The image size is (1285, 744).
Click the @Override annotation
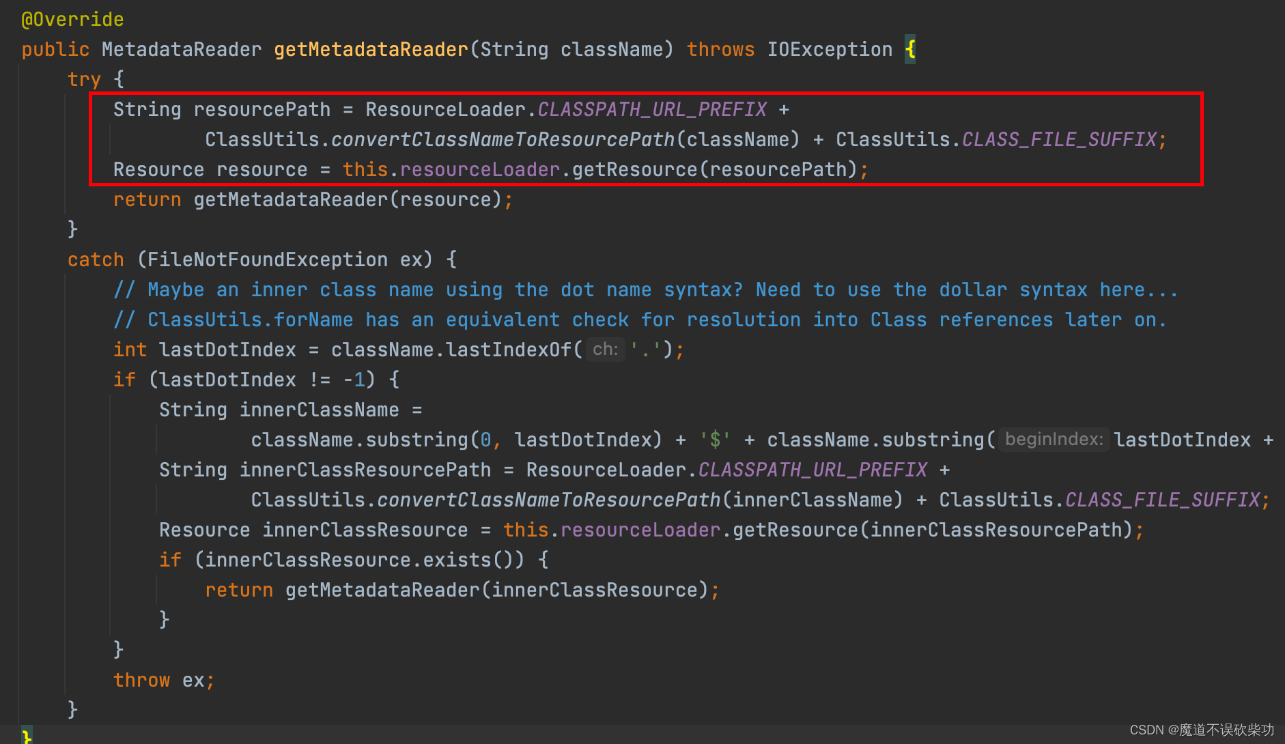[x=72, y=19]
